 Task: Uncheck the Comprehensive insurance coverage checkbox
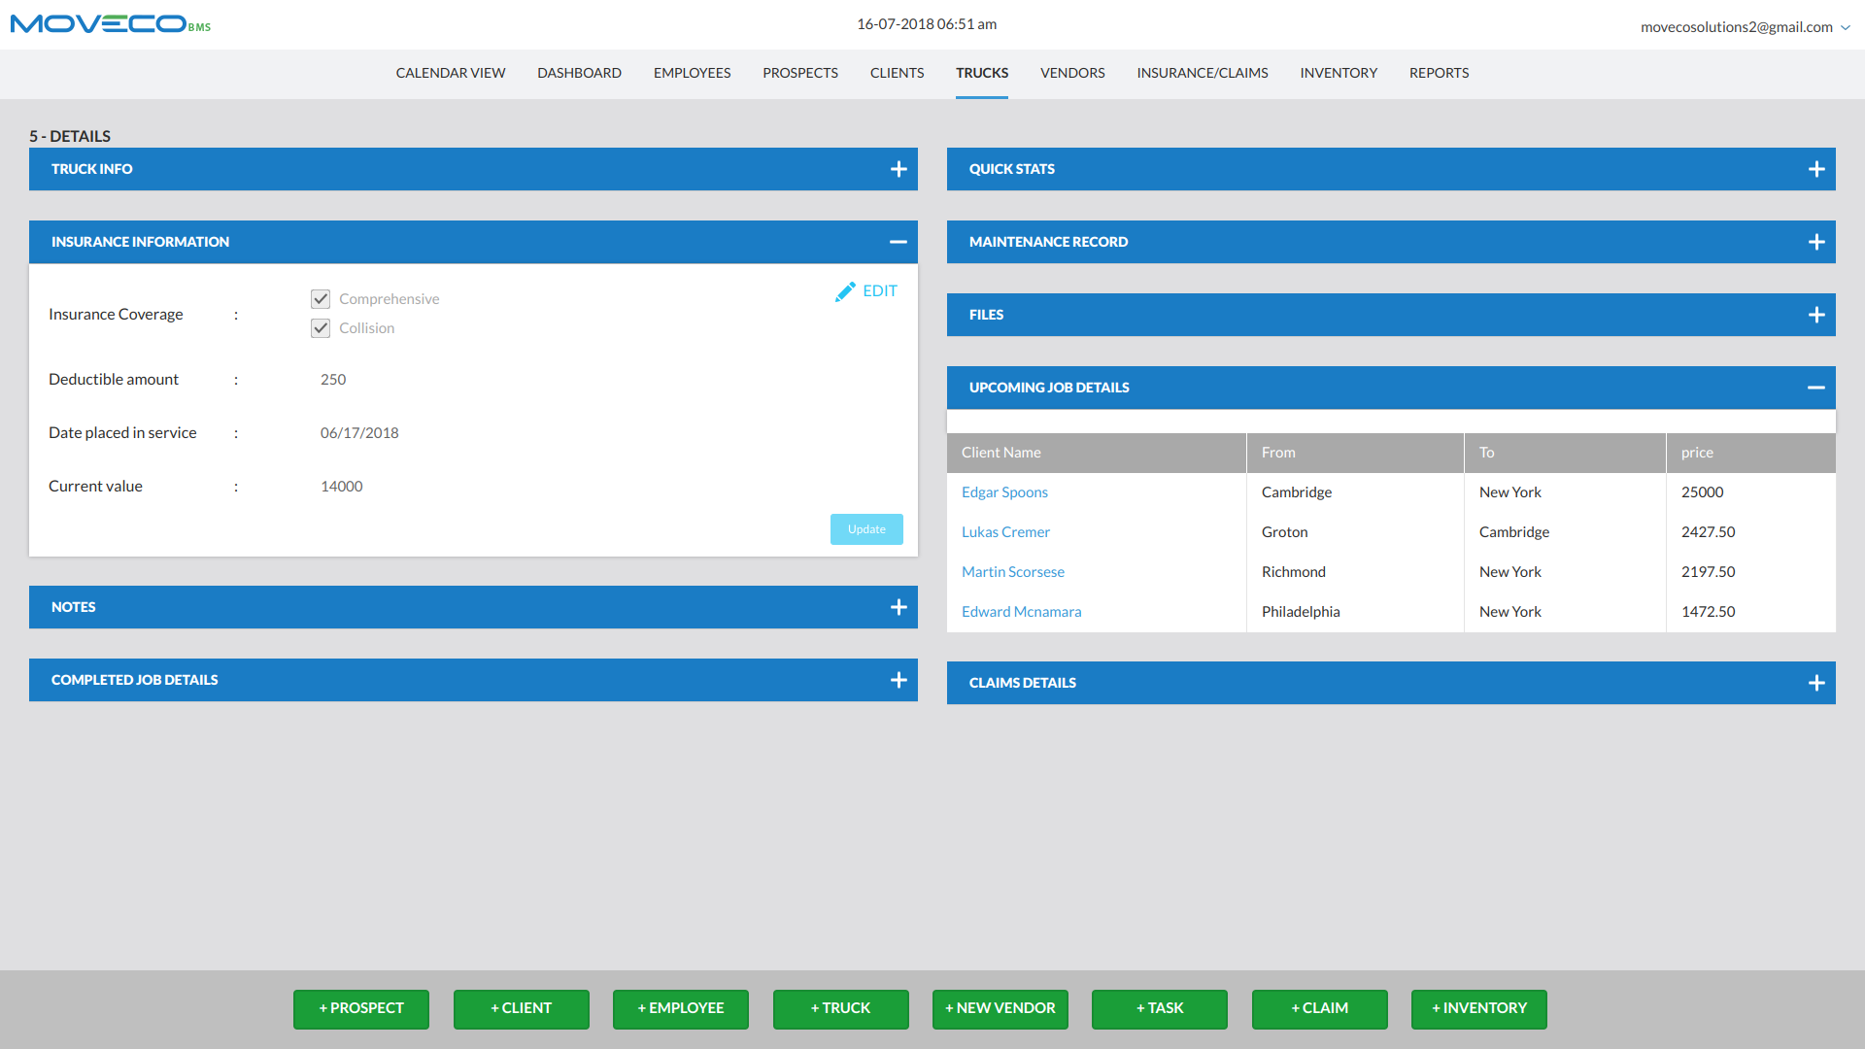[x=321, y=298]
